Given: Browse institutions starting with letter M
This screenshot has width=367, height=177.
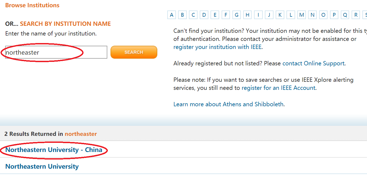Looking at the screenshot, I should tap(302, 15).
